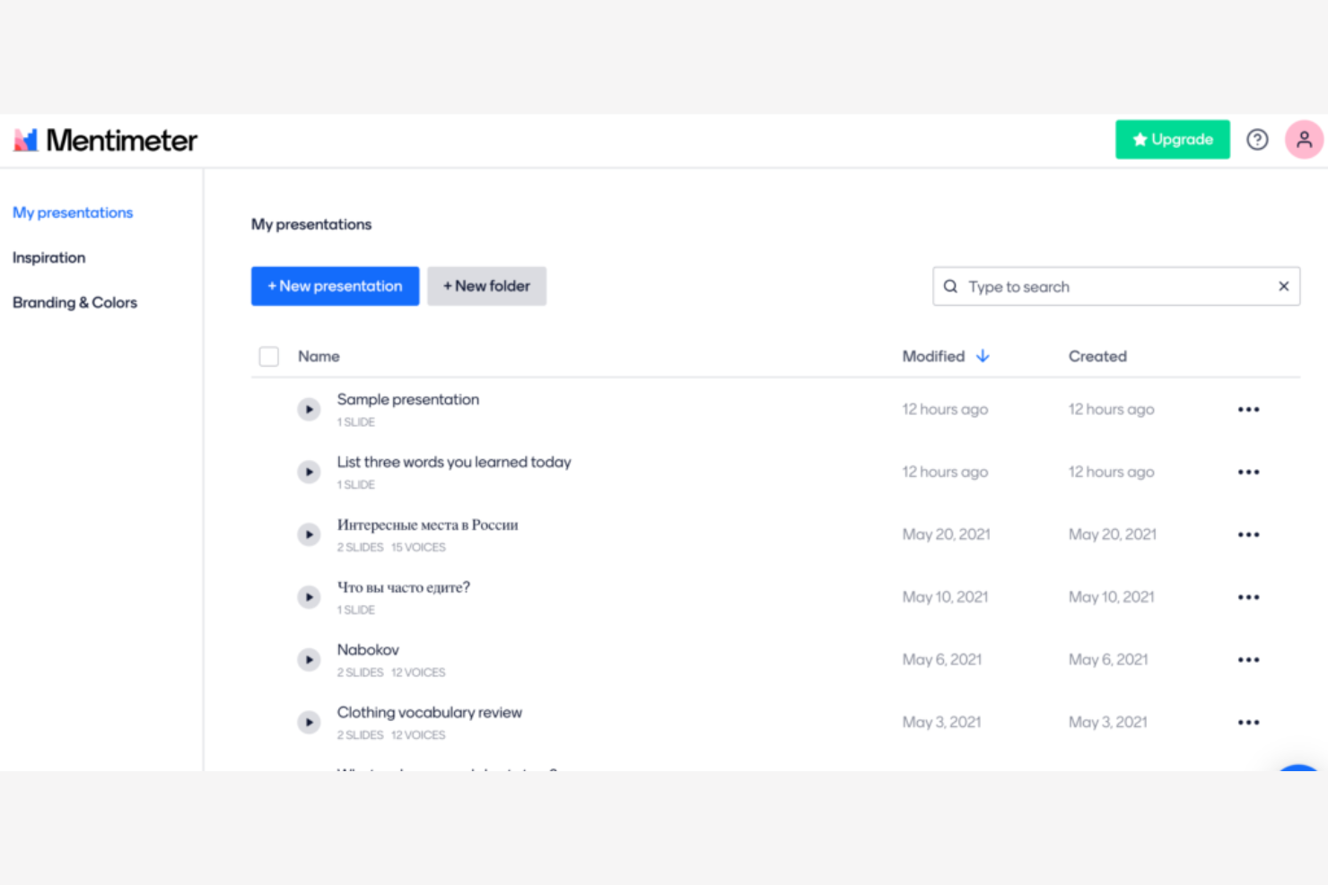
Task: Open more options for Clothing vocabulary review
Action: click(x=1248, y=723)
